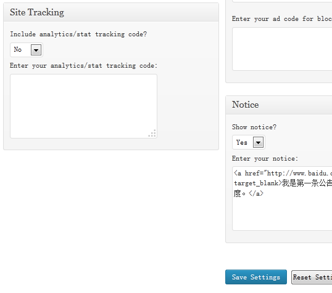Screen dimensions: 332x293
Task: Click the Enter your ad code label
Action: click(x=282, y=19)
